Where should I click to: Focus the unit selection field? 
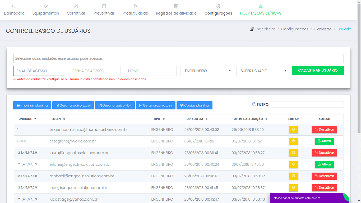[178, 58]
